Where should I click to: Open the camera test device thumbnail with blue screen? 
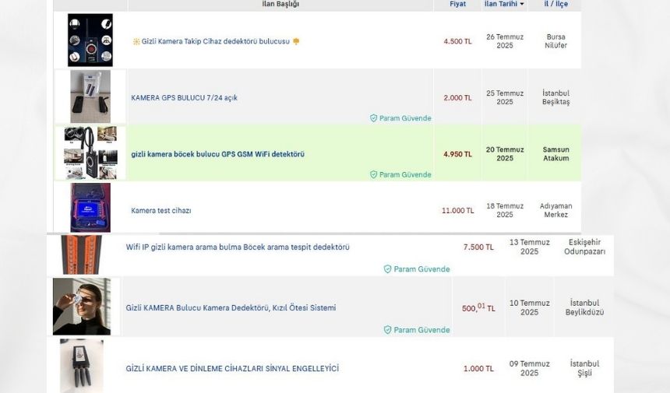[x=90, y=208]
